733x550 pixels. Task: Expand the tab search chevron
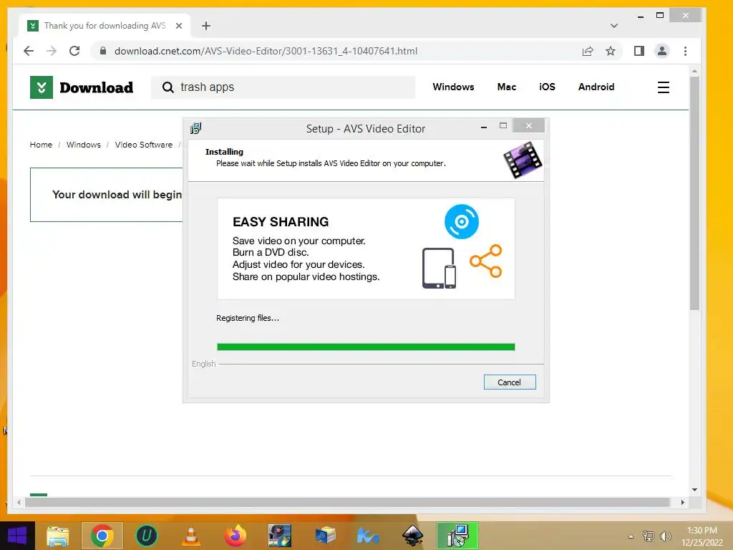point(614,26)
